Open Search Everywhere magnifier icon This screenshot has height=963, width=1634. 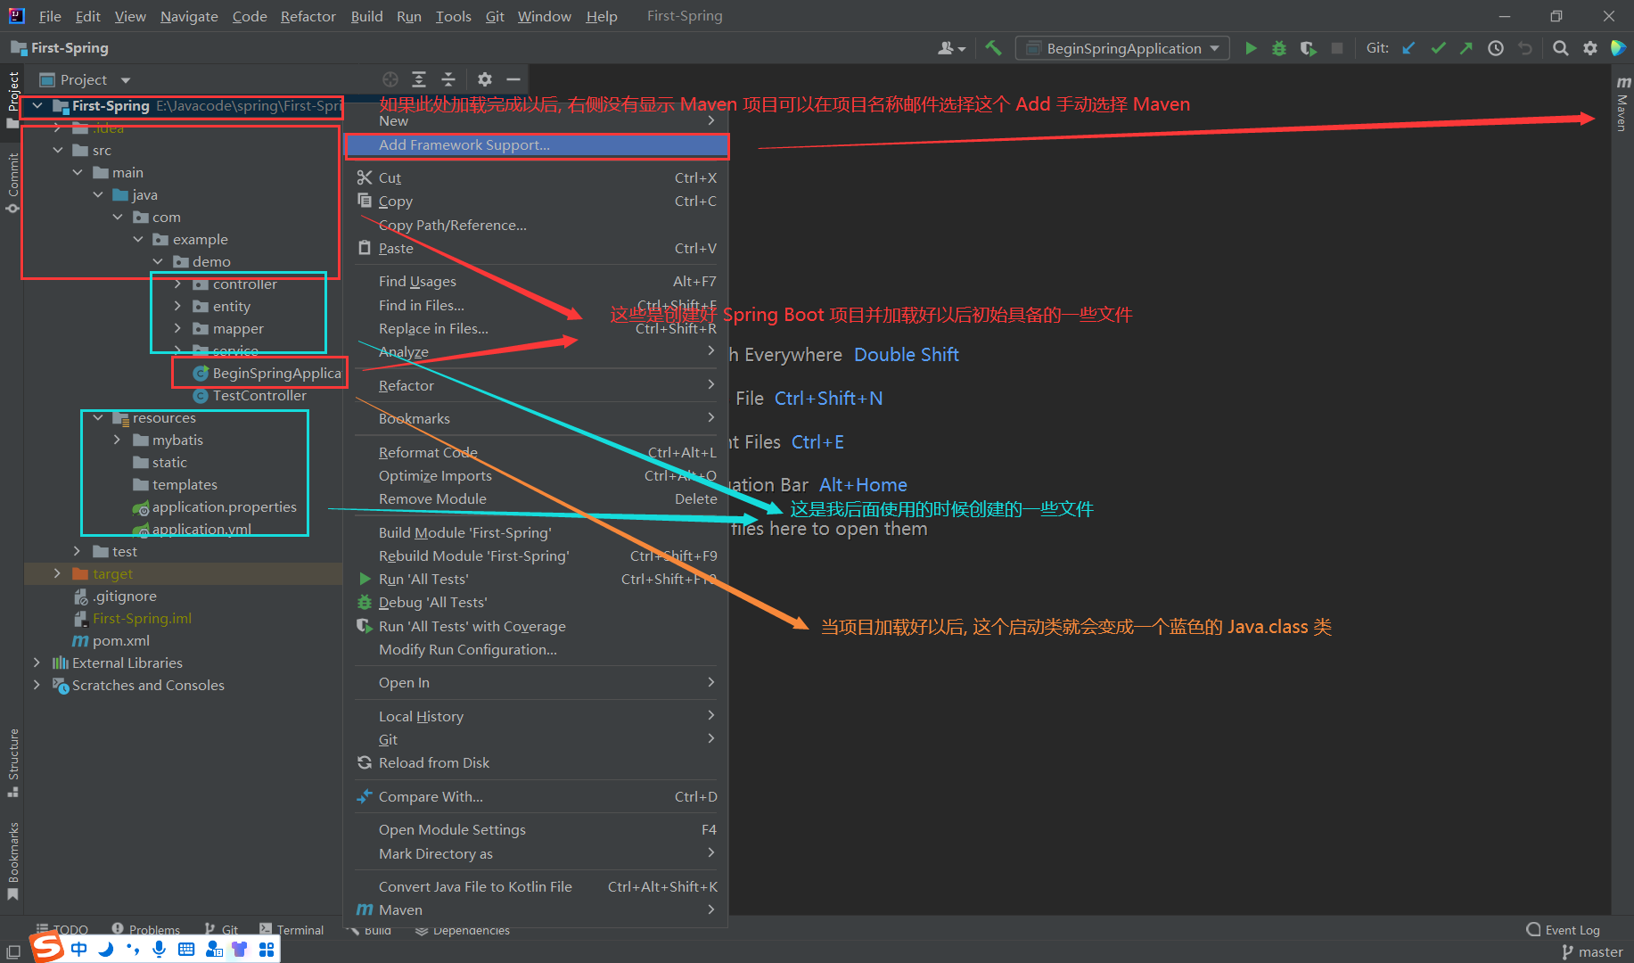[1561, 48]
